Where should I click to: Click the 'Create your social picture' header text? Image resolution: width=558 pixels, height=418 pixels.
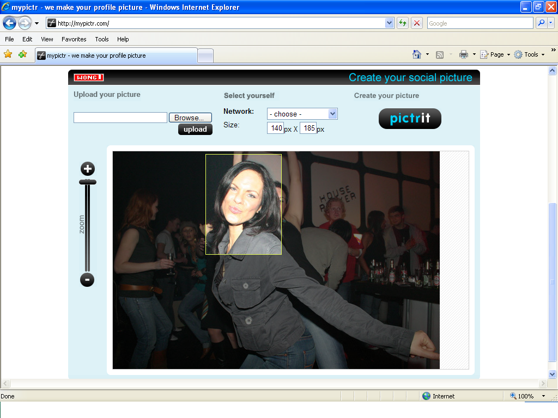(410, 77)
